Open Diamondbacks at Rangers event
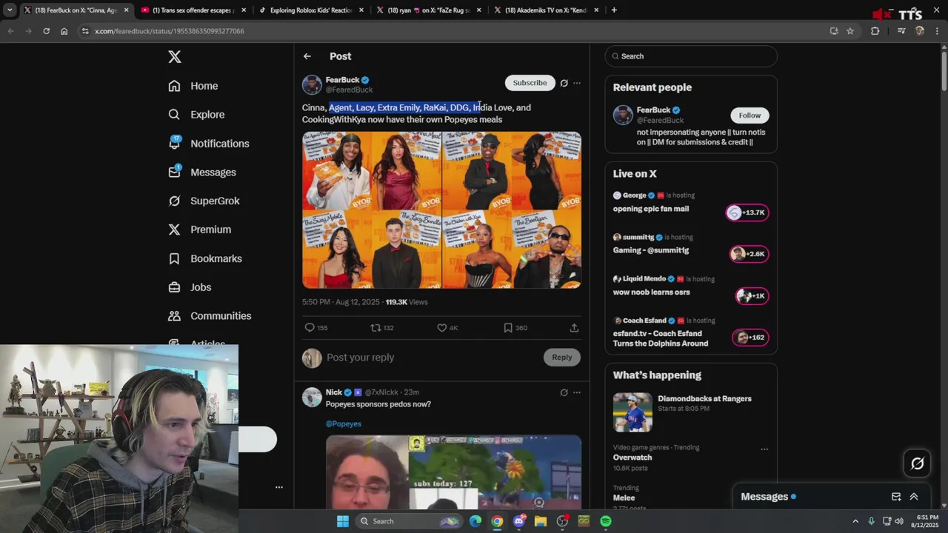The image size is (948, 533). point(691,413)
